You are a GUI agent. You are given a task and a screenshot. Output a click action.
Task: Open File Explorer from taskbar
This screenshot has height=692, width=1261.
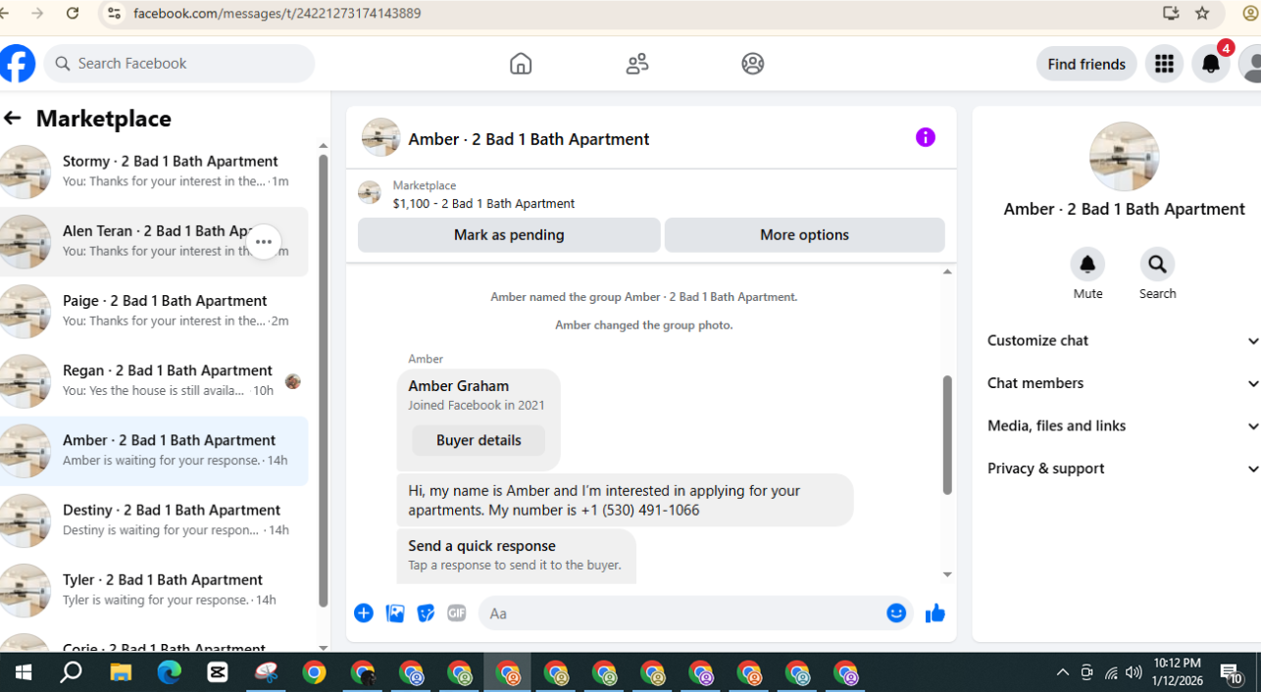point(120,672)
